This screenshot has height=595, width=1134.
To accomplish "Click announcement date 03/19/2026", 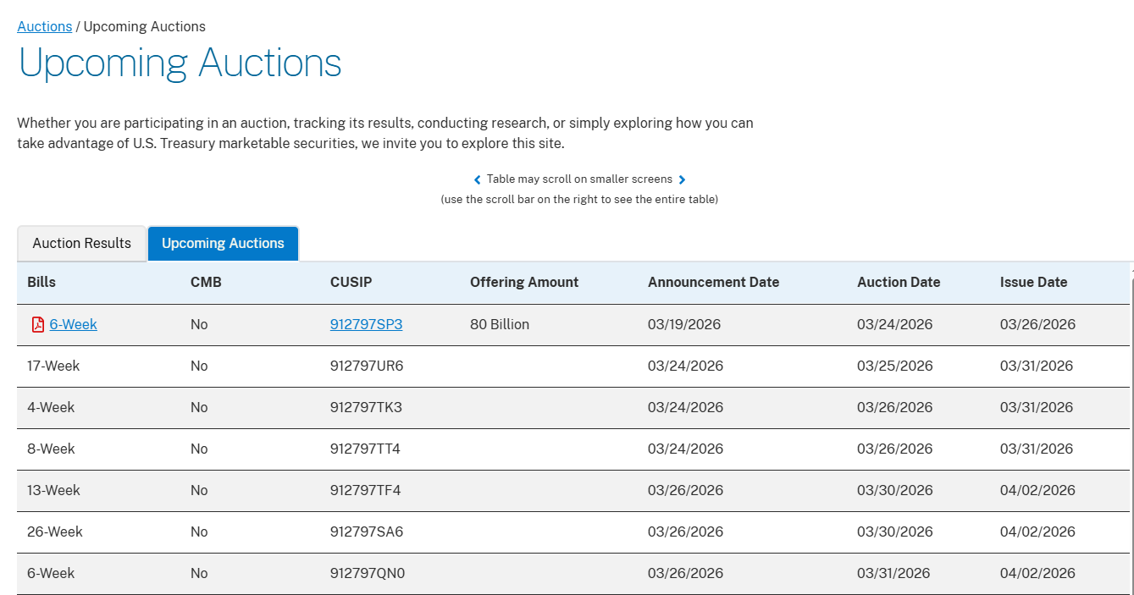I will (684, 324).
